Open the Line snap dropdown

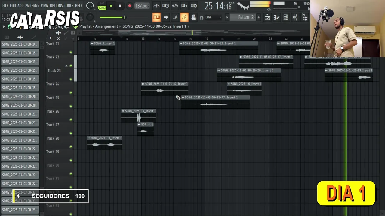tap(214, 17)
